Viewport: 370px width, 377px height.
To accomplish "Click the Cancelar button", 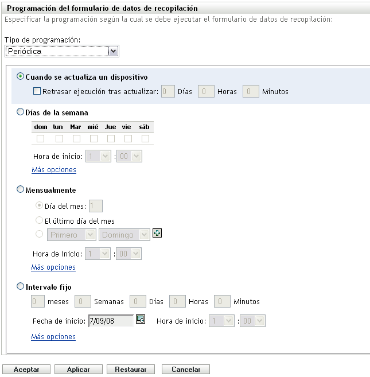I will [x=186, y=370].
